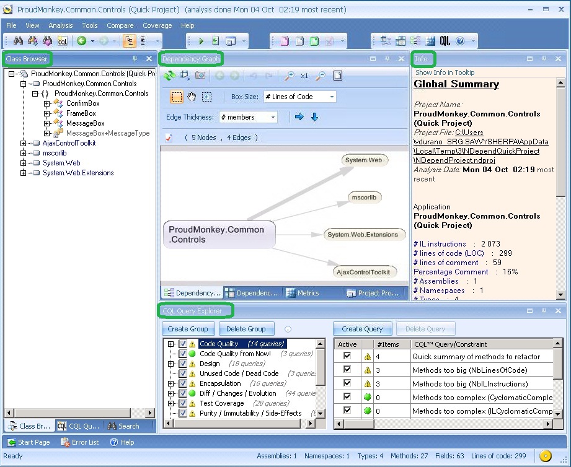Expand the Code Quality query group

coord(170,344)
